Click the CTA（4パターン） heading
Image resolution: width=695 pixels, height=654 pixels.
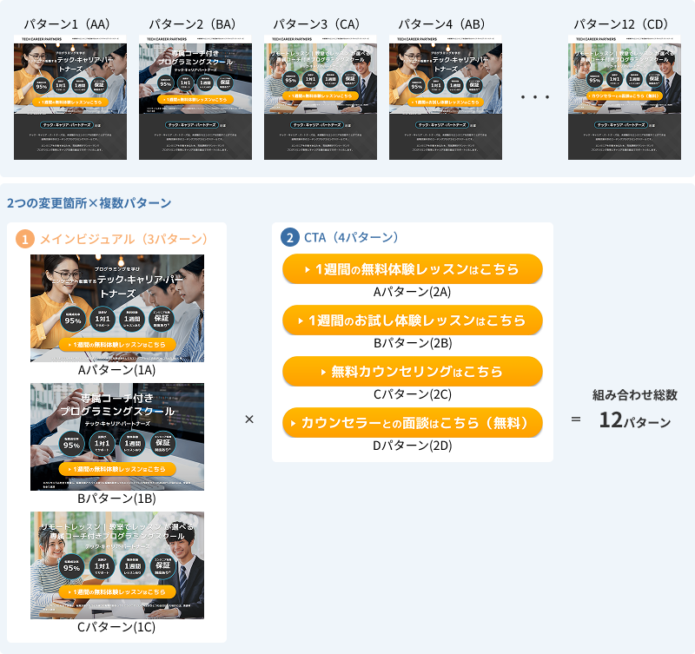(x=351, y=237)
